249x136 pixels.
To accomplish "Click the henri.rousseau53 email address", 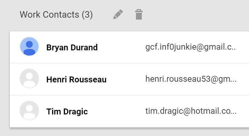I will click(191, 79).
